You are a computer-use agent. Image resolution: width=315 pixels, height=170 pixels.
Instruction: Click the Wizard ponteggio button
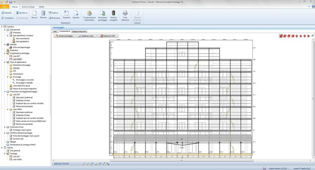[64, 36]
